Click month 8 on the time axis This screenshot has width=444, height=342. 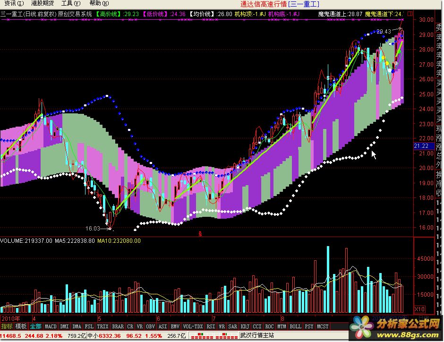282,318
